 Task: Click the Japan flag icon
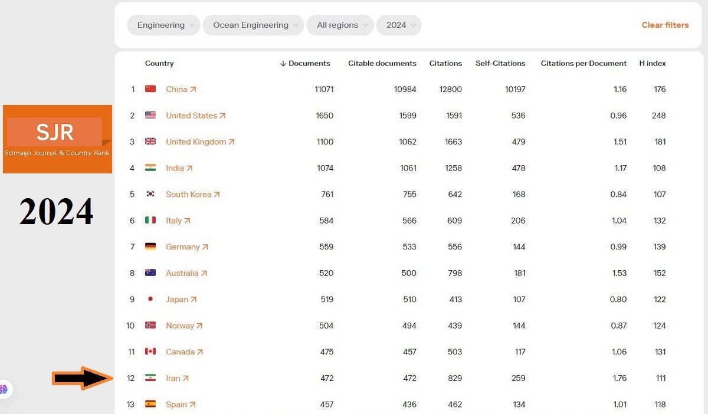coord(150,299)
